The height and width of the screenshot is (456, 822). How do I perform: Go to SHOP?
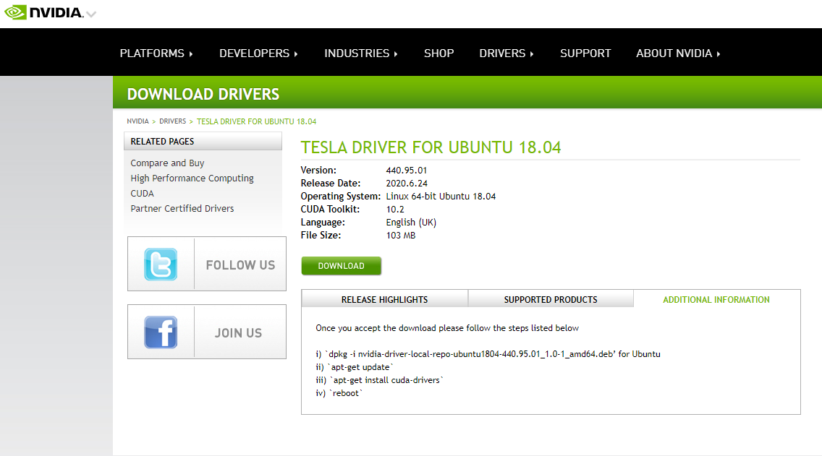pos(438,53)
